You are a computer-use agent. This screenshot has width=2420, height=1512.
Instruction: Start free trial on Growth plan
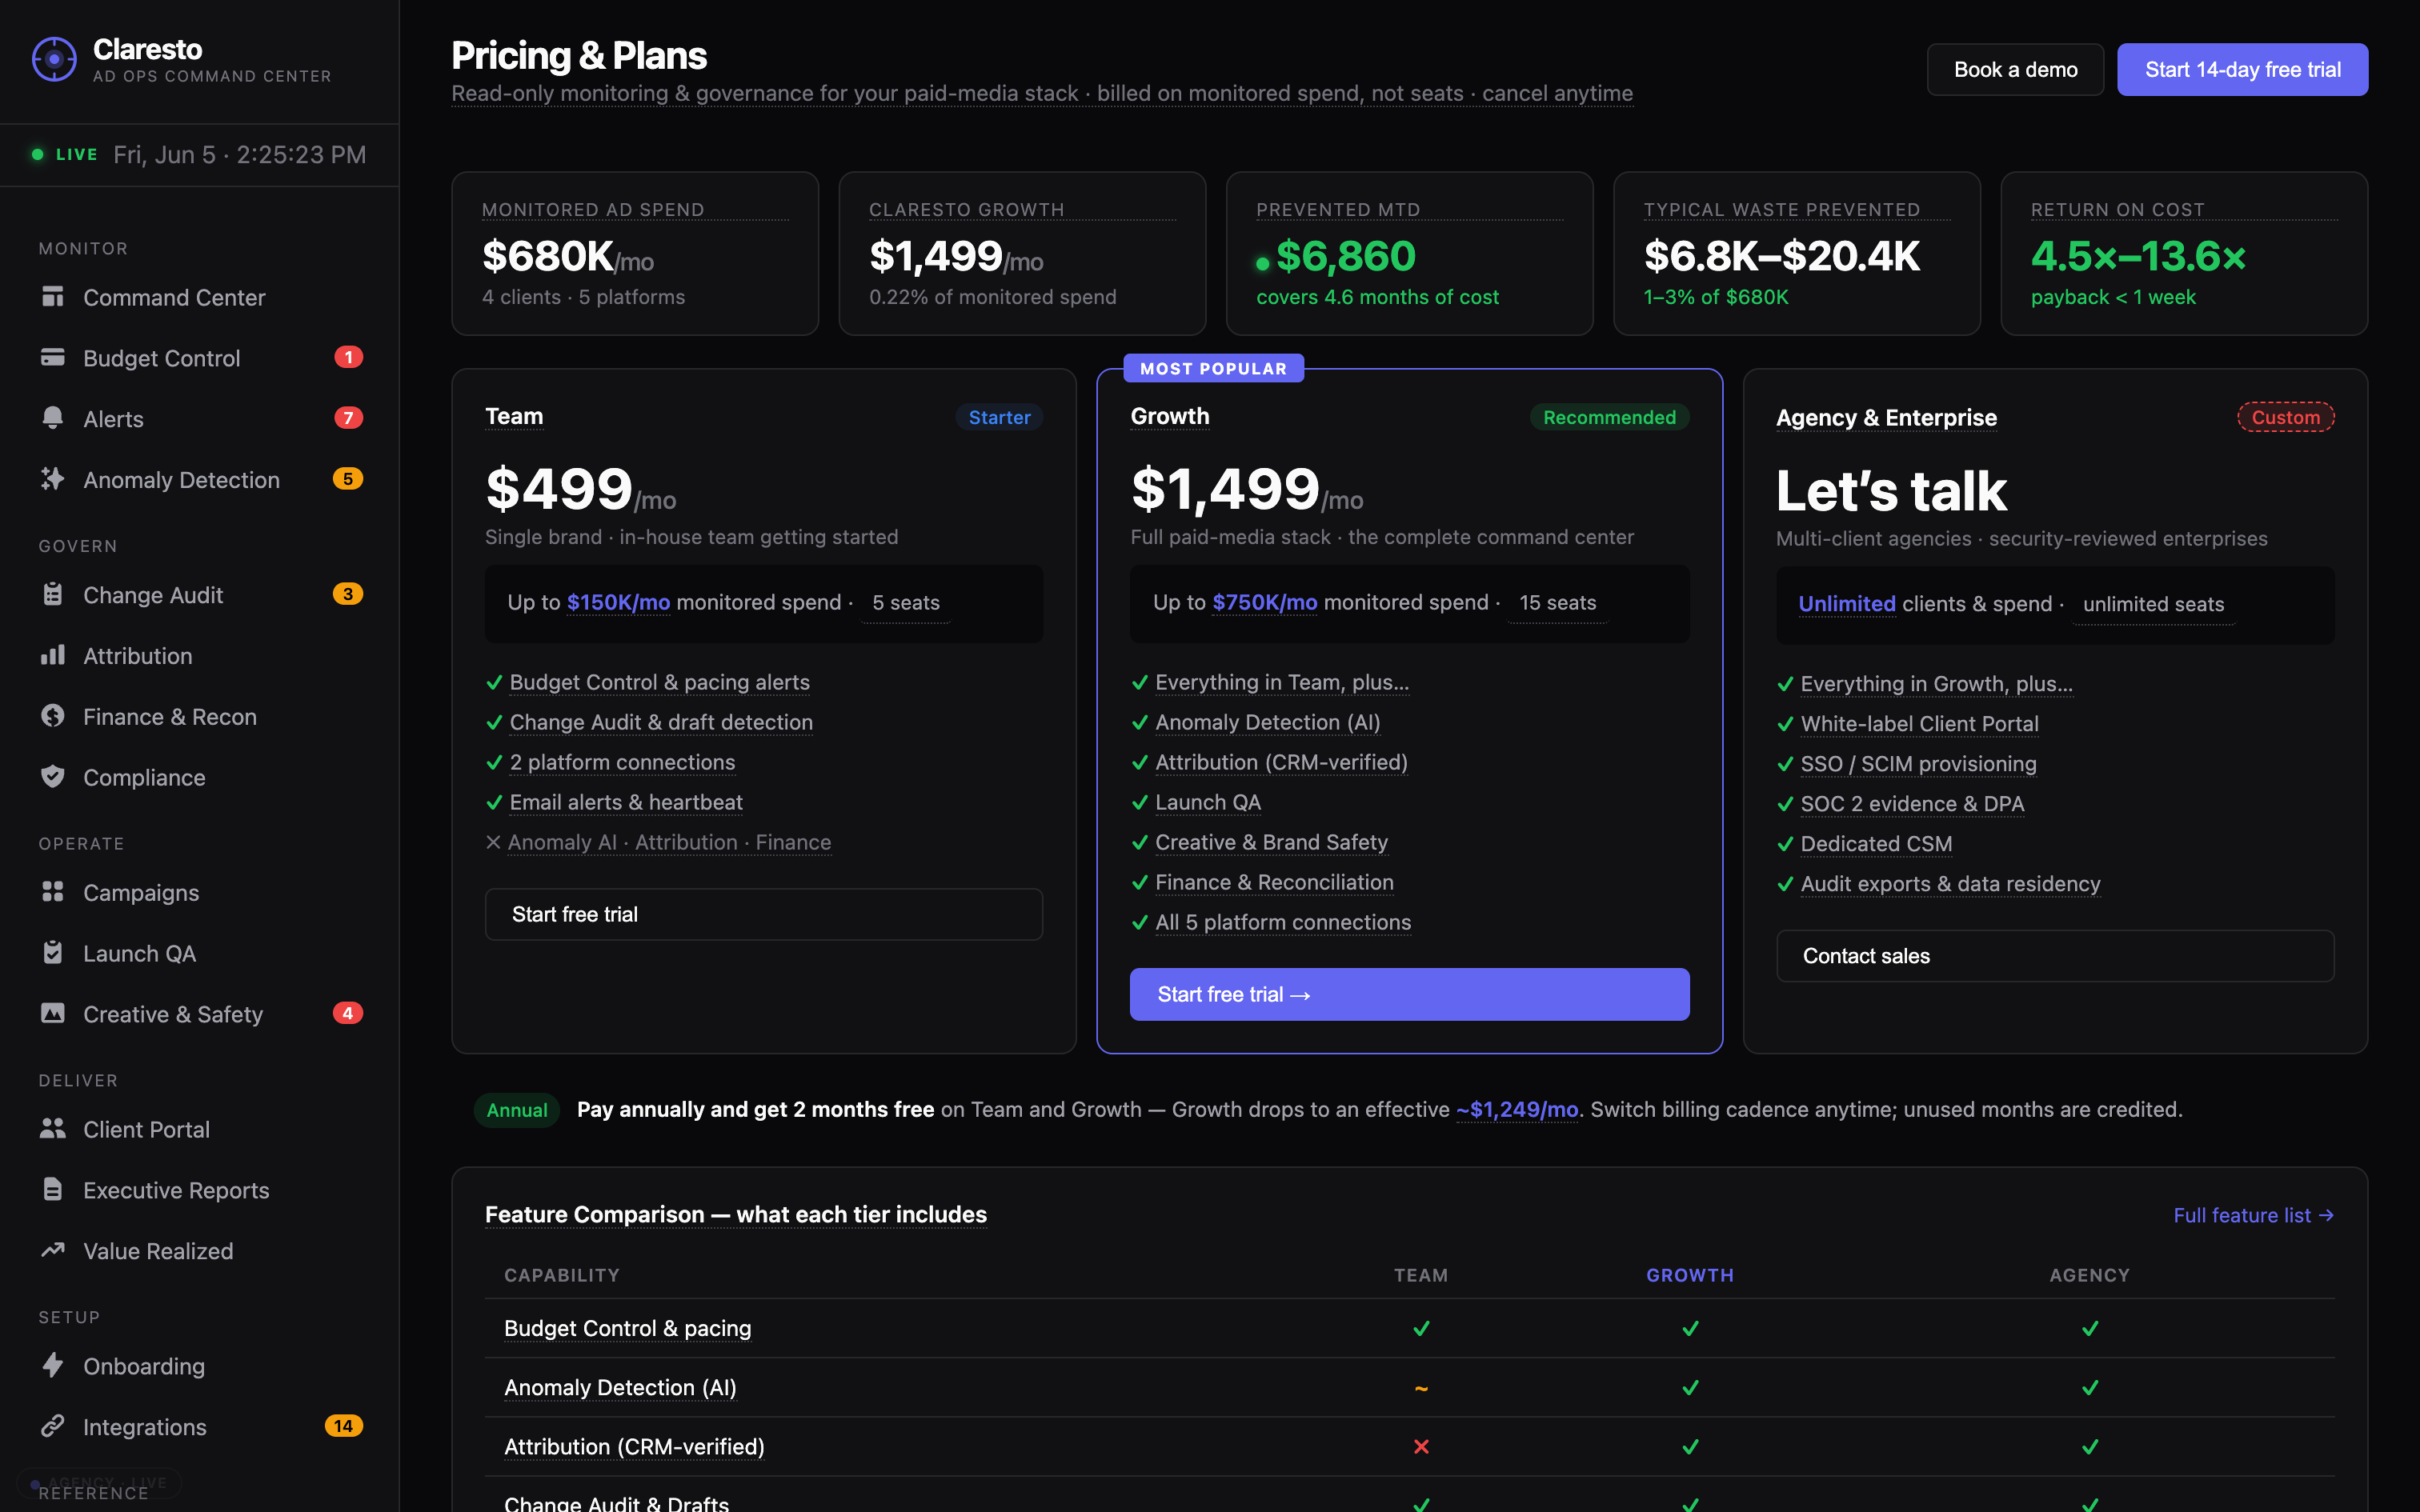1409,994
